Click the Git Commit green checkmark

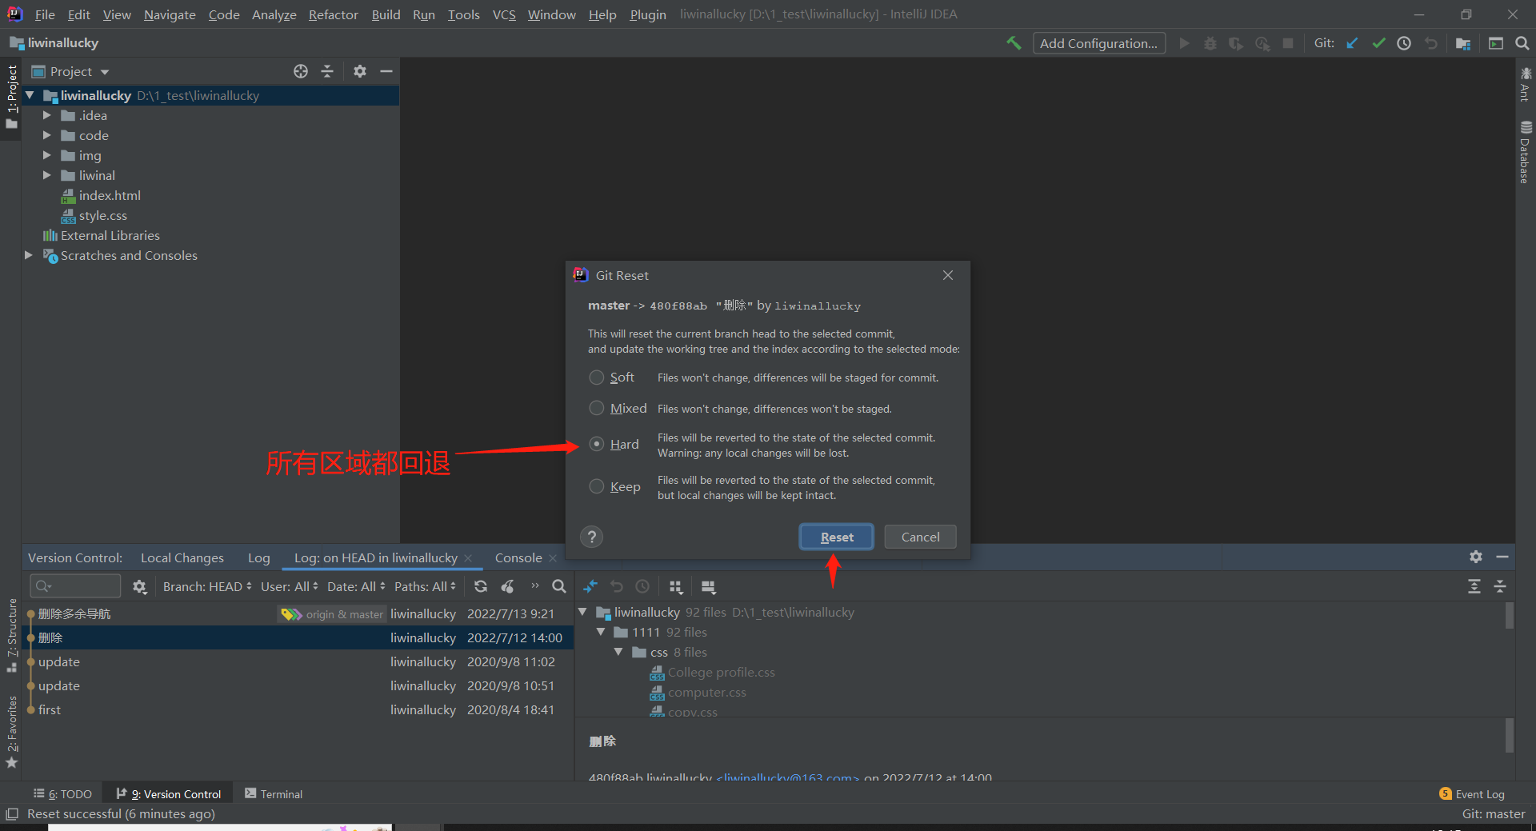coord(1378,43)
